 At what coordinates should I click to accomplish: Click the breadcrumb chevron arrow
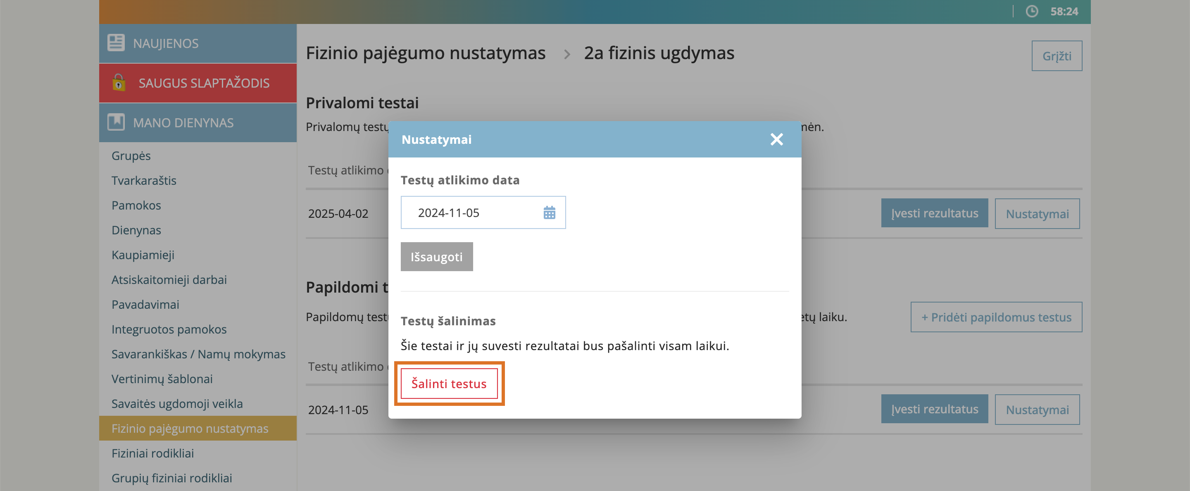tap(567, 55)
